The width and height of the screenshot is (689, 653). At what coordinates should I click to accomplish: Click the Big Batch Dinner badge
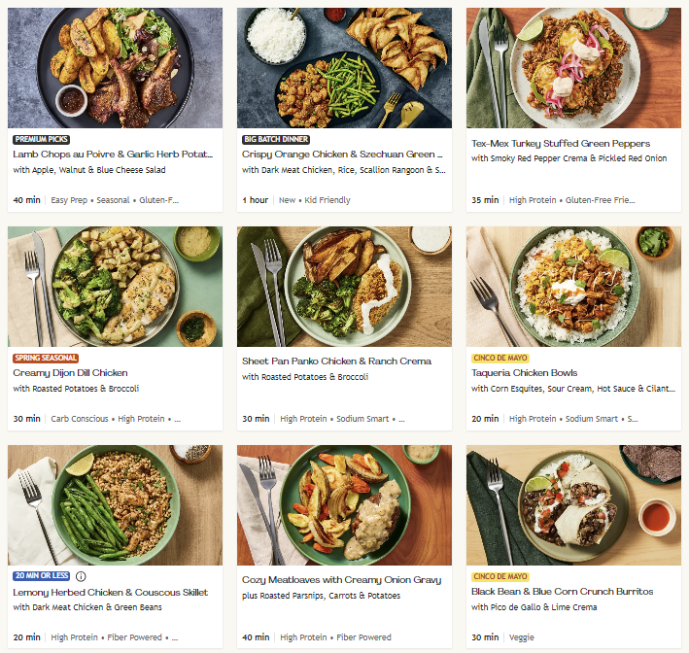coord(276,139)
